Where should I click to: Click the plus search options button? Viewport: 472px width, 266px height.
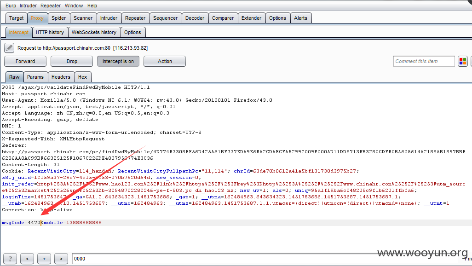[44, 259]
